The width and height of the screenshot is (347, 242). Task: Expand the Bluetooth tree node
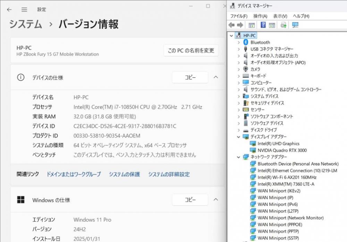[x=239, y=42]
